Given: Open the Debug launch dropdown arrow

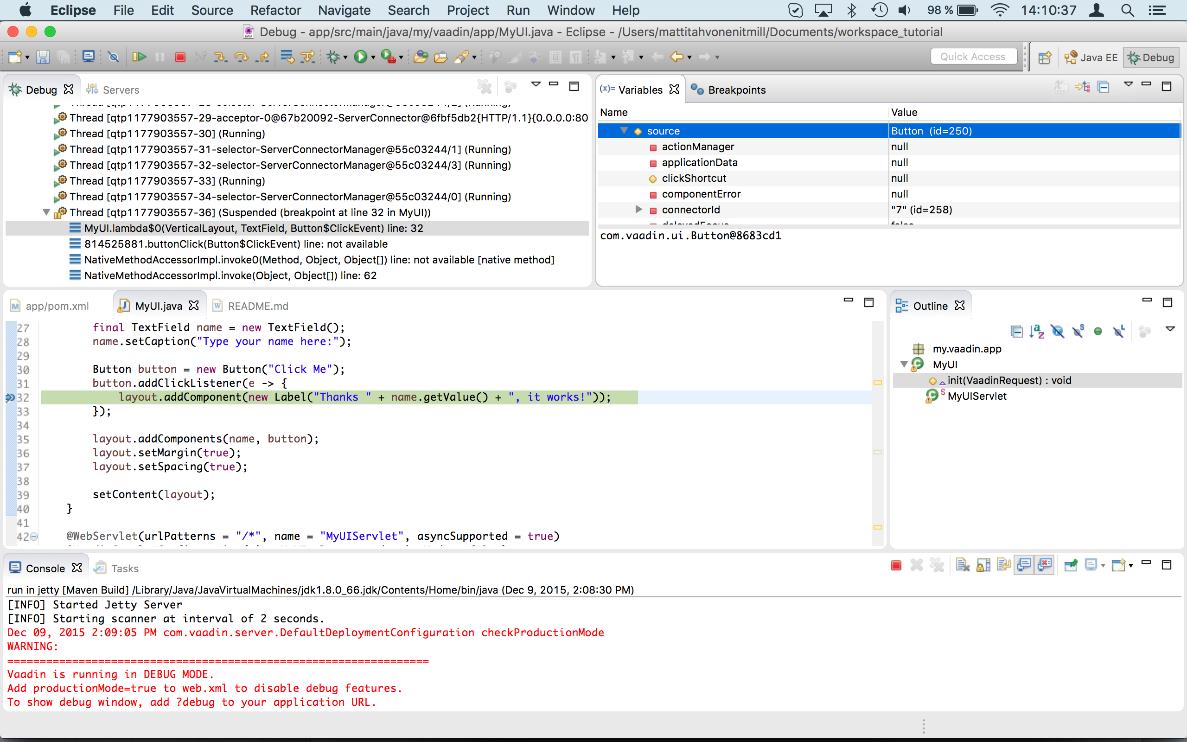Looking at the screenshot, I should coord(346,58).
